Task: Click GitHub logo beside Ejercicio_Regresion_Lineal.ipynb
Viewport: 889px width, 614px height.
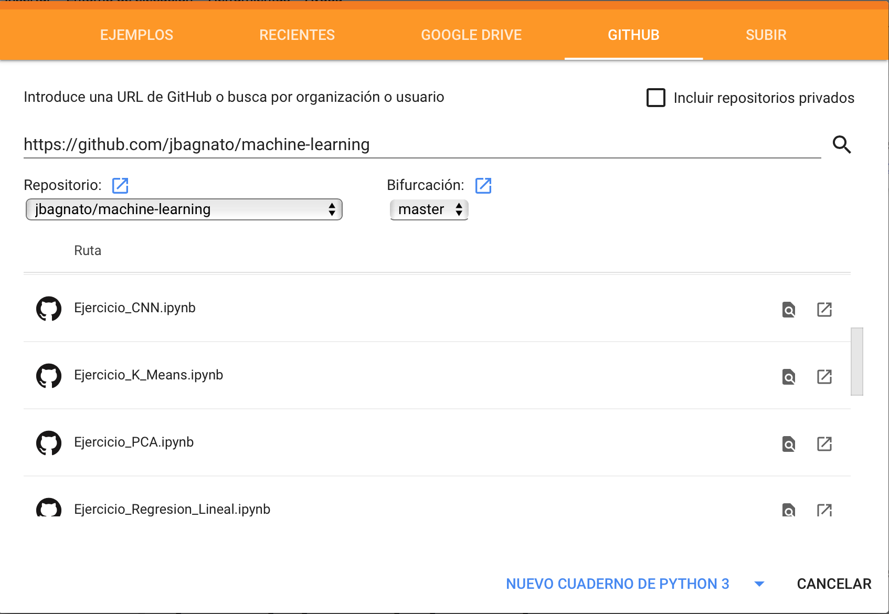Action: [49, 507]
